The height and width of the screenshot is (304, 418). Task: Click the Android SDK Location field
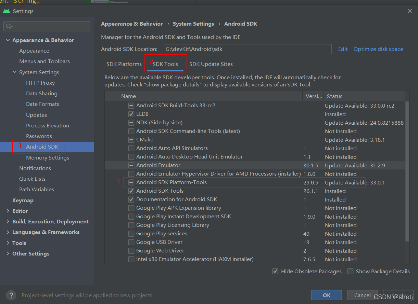coord(247,49)
